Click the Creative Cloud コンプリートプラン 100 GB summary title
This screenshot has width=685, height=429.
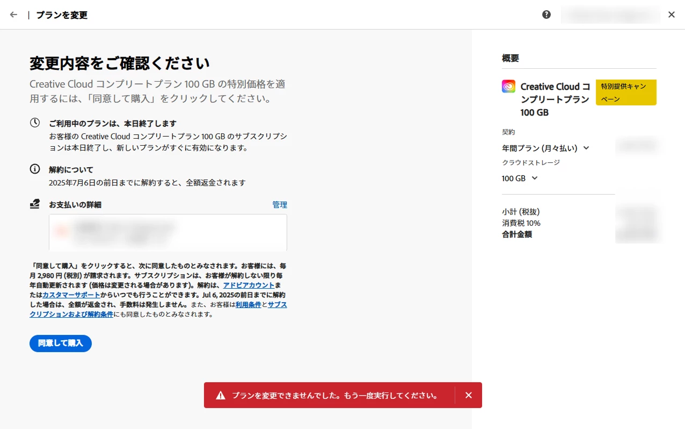556,99
